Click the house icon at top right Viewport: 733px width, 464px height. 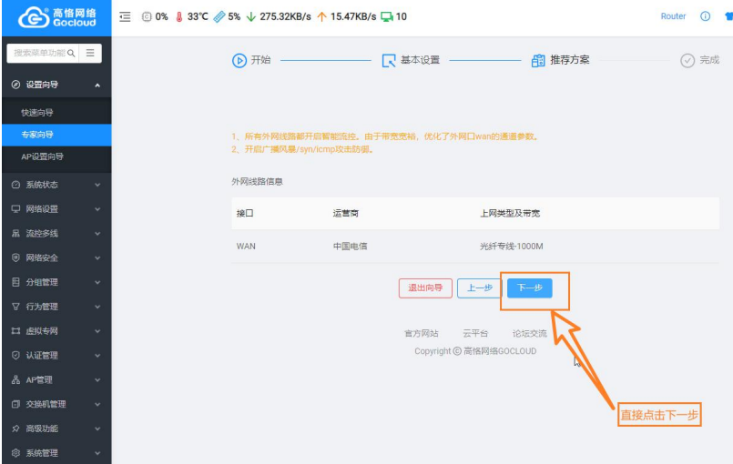click(727, 16)
